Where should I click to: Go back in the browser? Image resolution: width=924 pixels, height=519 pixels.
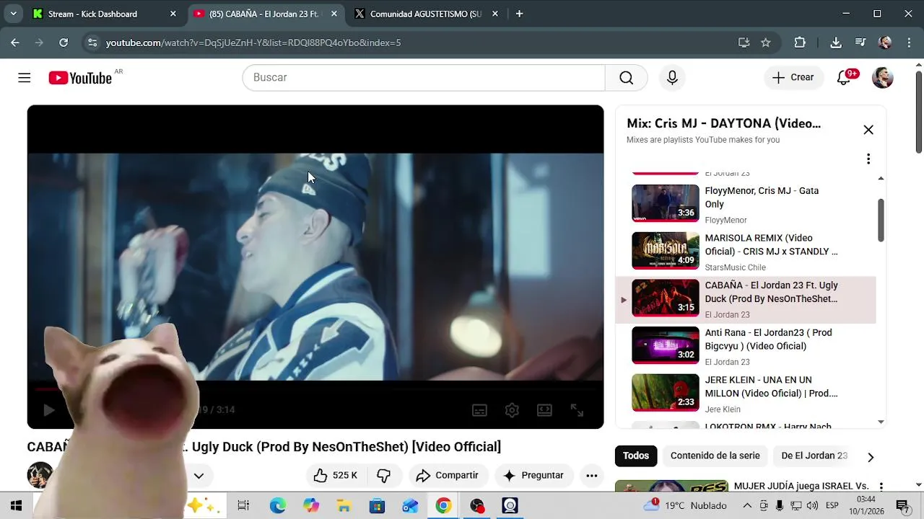pyautogui.click(x=15, y=43)
